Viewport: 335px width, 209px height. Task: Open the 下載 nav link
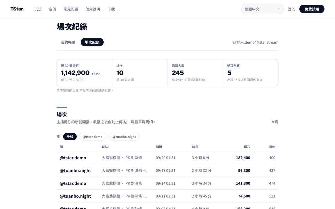point(111,9)
